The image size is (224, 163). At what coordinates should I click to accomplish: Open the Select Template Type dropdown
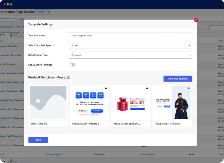click(130, 45)
